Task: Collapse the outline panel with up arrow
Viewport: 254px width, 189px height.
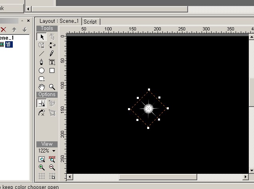Action: 22,21
